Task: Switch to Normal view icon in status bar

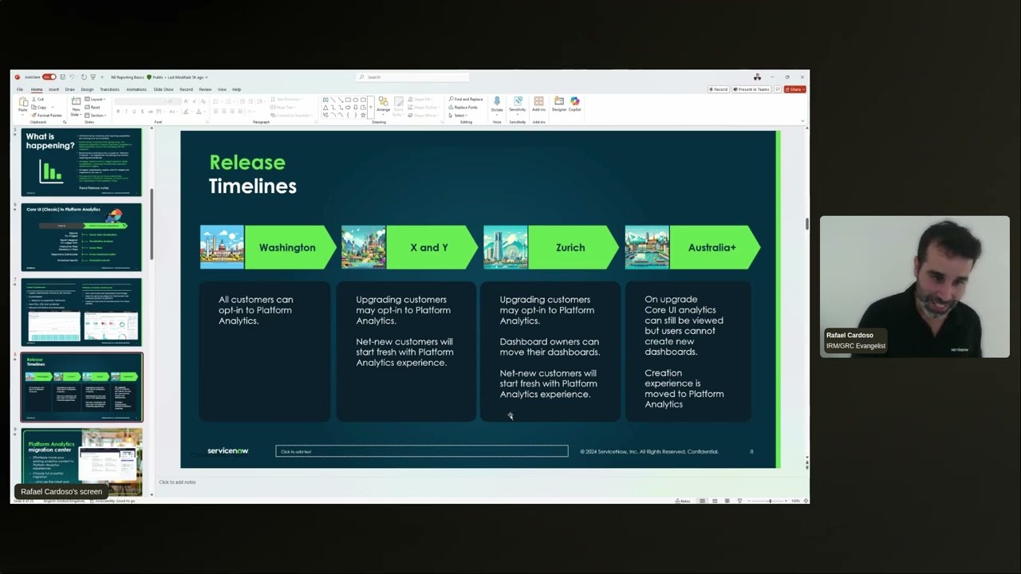Action: [x=703, y=501]
